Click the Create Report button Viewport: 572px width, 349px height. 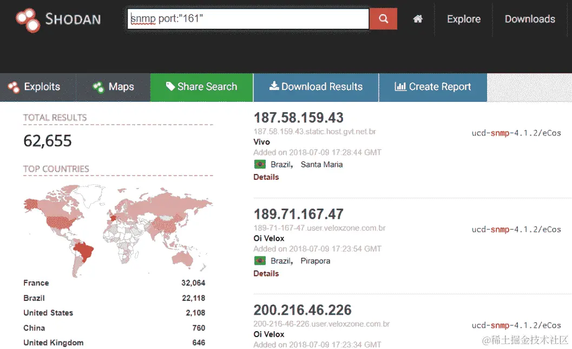[433, 87]
